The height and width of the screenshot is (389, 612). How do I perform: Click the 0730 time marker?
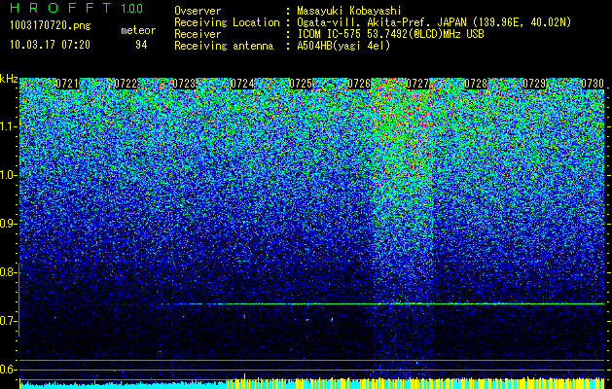pyautogui.click(x=593, y=84)
